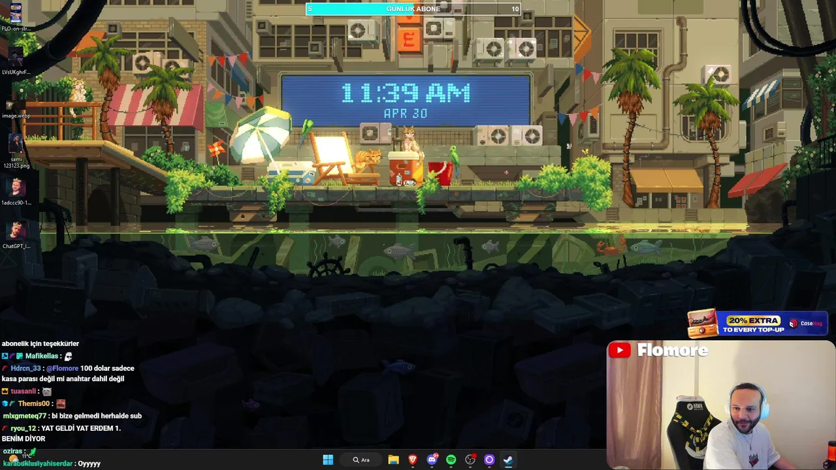The height and width of the screenshot is (470, 836).
Task: Click username Themis00 in chat
Action: click(35, 403)
